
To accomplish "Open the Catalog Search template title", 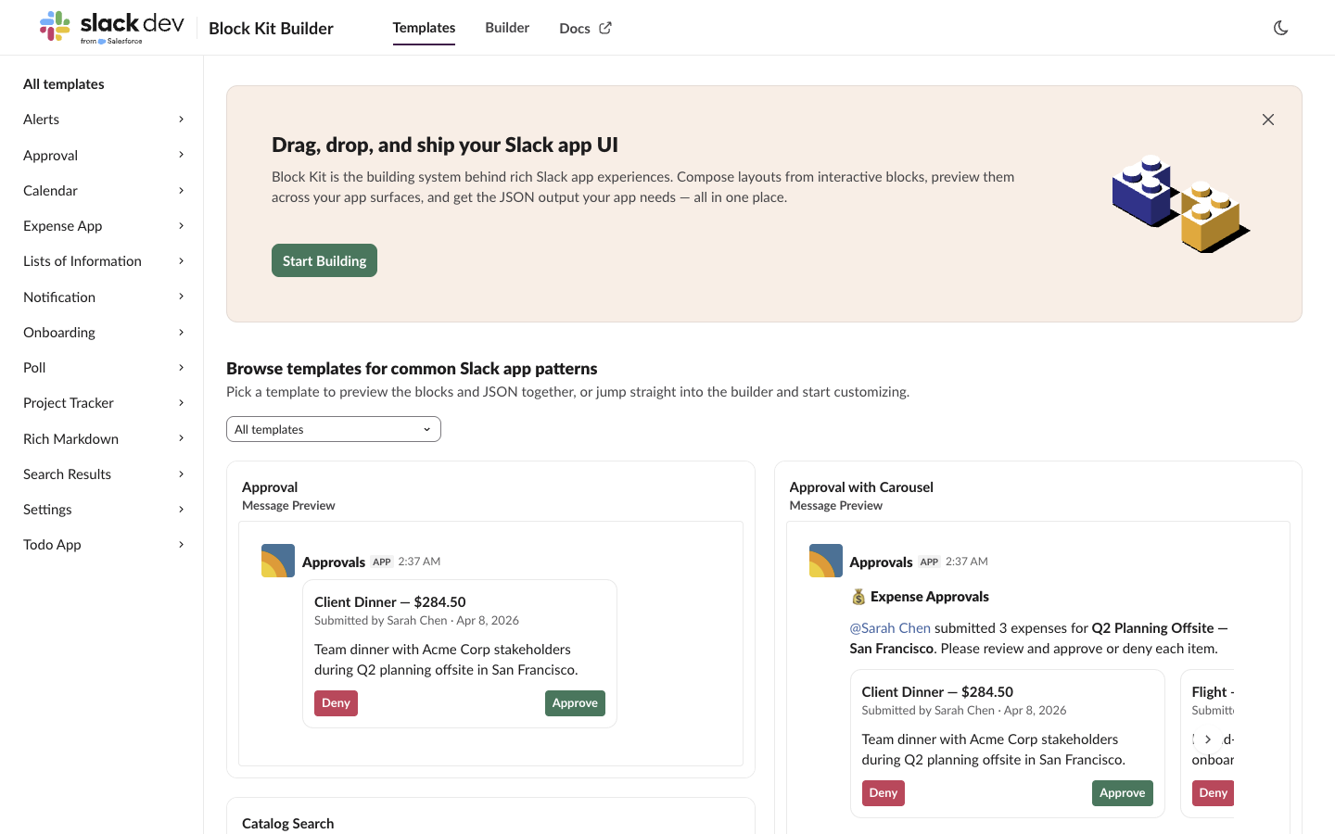I will pos(288,824).
